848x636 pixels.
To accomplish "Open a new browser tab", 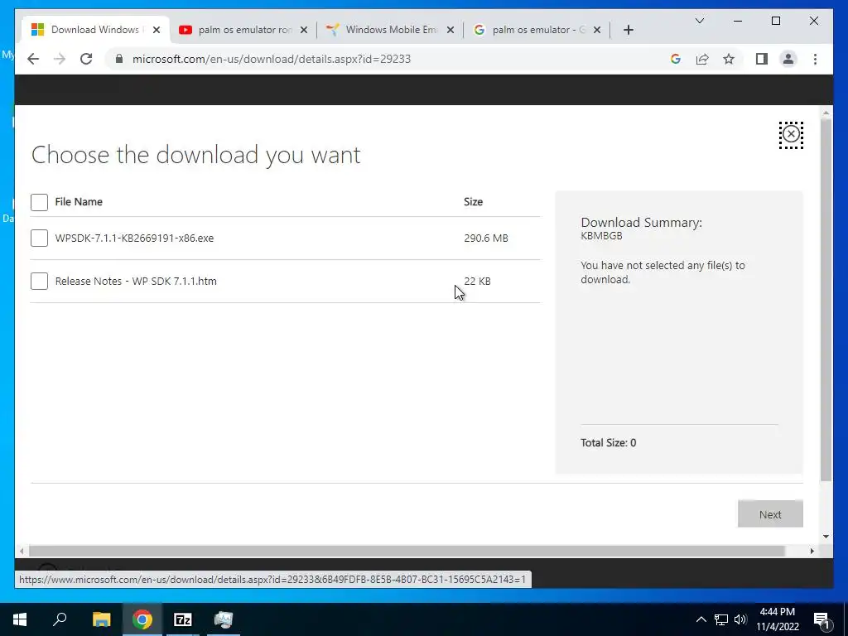I will coord(628,30).
